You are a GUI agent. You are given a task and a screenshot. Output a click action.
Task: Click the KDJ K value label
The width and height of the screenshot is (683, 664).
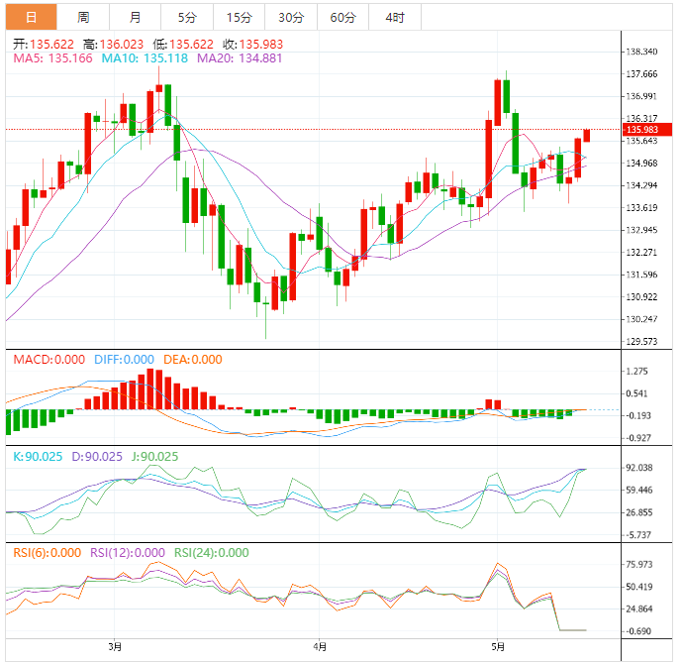tap(35, 456)
